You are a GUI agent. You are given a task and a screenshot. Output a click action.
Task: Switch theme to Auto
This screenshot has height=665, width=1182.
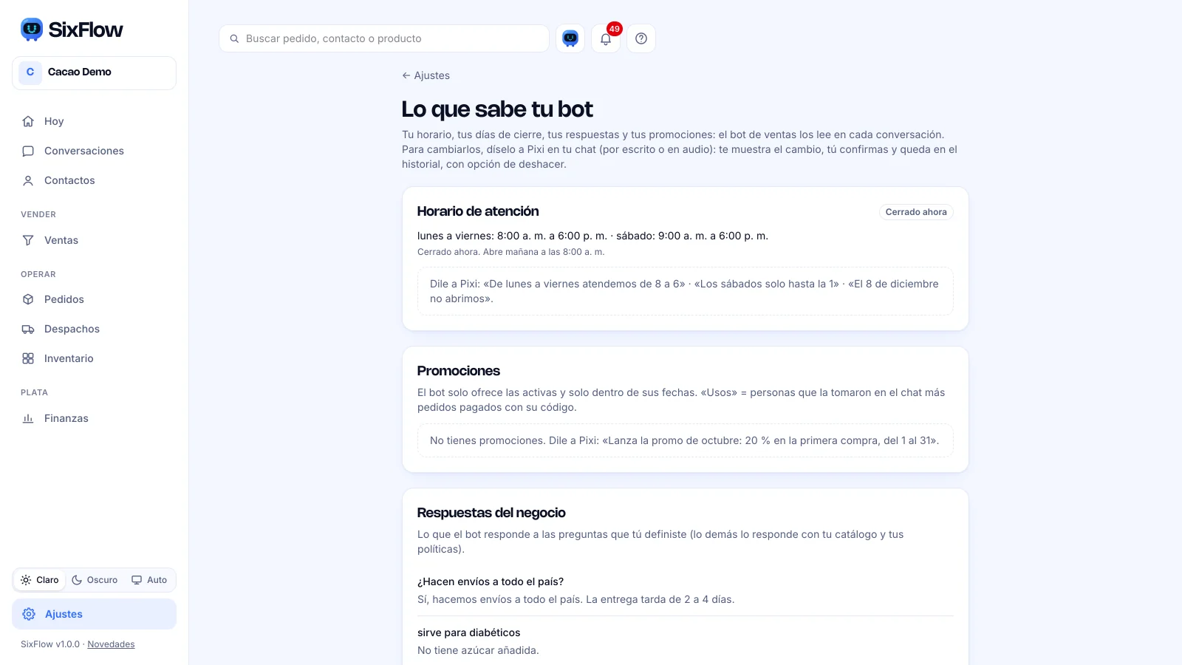pyautogui.click(x=149, y=580)
